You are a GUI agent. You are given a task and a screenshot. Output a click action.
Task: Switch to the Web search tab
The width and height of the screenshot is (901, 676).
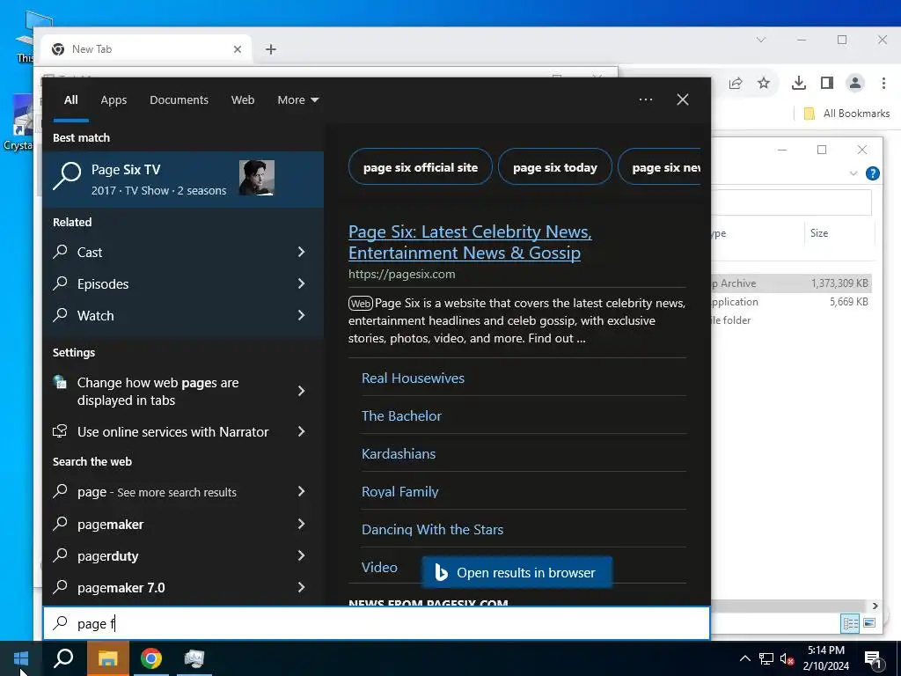[x=243, y=100]
